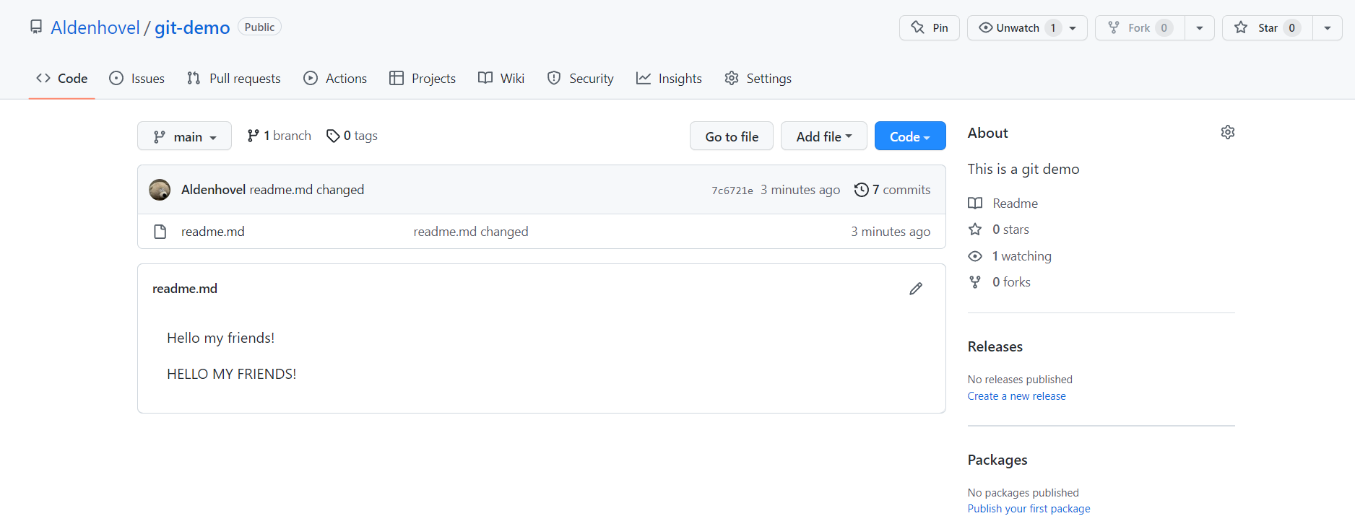Open latest commit message readme.md changed in header
The height and width of the screenshot is (516, 1355).
[x=307, y=190]
